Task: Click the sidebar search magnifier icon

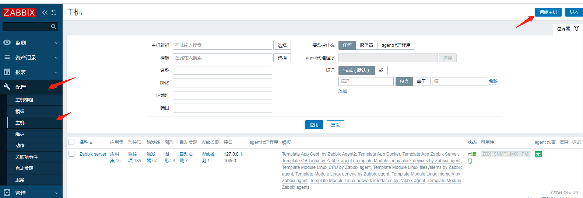Action: 54,27
